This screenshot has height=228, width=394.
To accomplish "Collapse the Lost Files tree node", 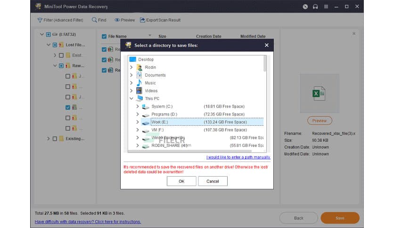I will (x=48, y=45).
